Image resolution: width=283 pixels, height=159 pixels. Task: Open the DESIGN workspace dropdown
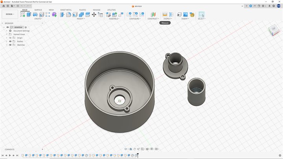[10, 14]
